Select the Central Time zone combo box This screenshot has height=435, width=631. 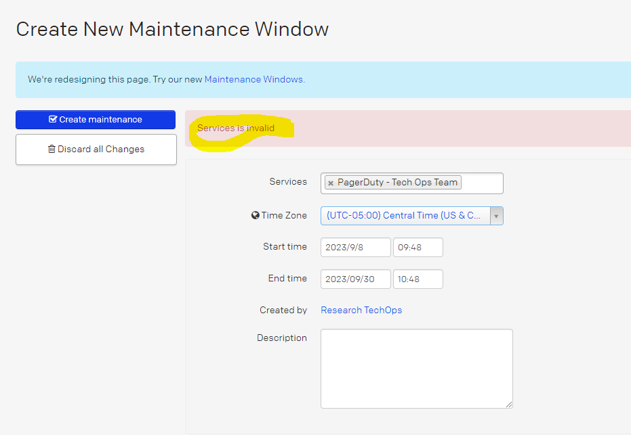pos(411,216)
